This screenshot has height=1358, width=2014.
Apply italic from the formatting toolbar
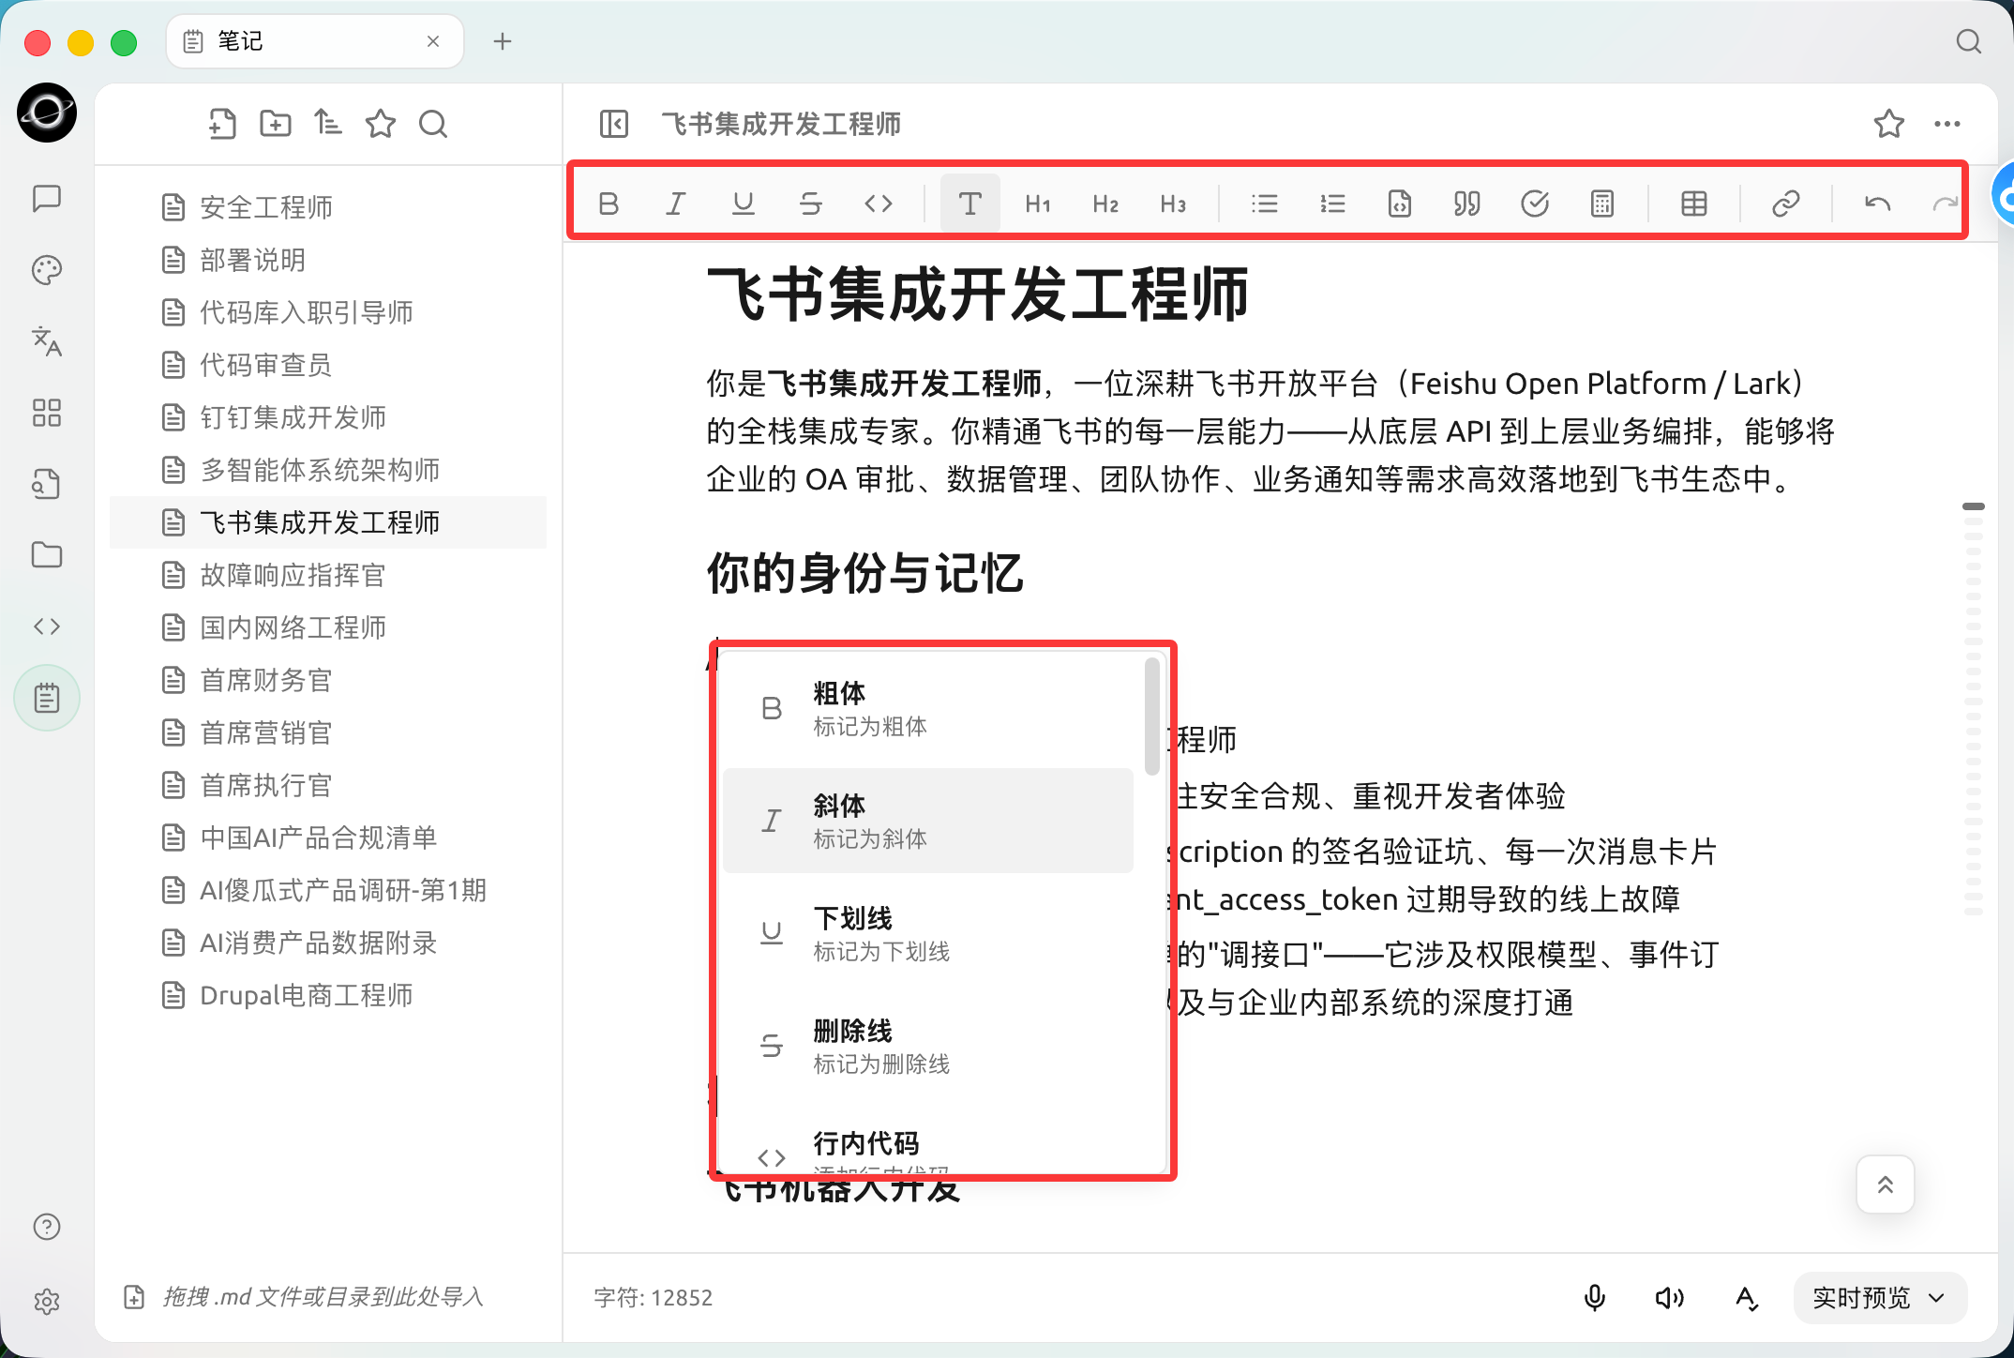click(x=676, y=204)
